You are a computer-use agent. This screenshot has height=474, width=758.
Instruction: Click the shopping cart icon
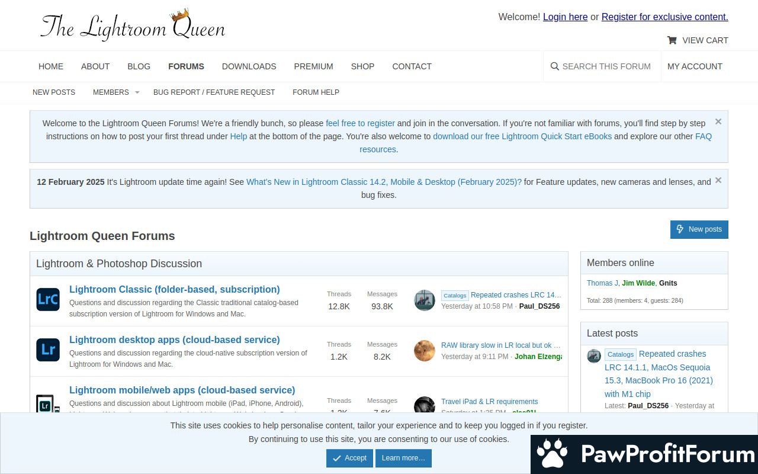[672, 40]
